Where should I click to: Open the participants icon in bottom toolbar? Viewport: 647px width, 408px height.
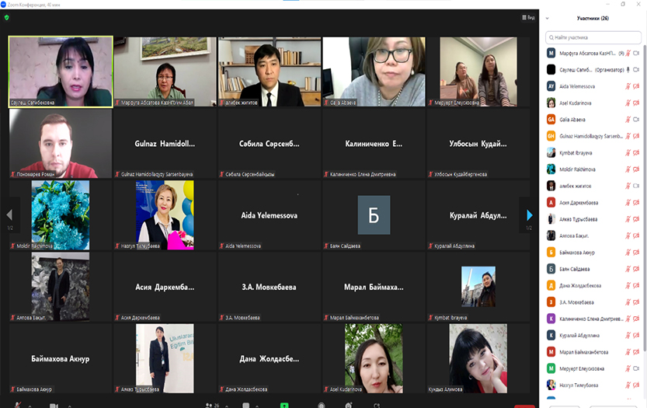[x=209, y=405]
